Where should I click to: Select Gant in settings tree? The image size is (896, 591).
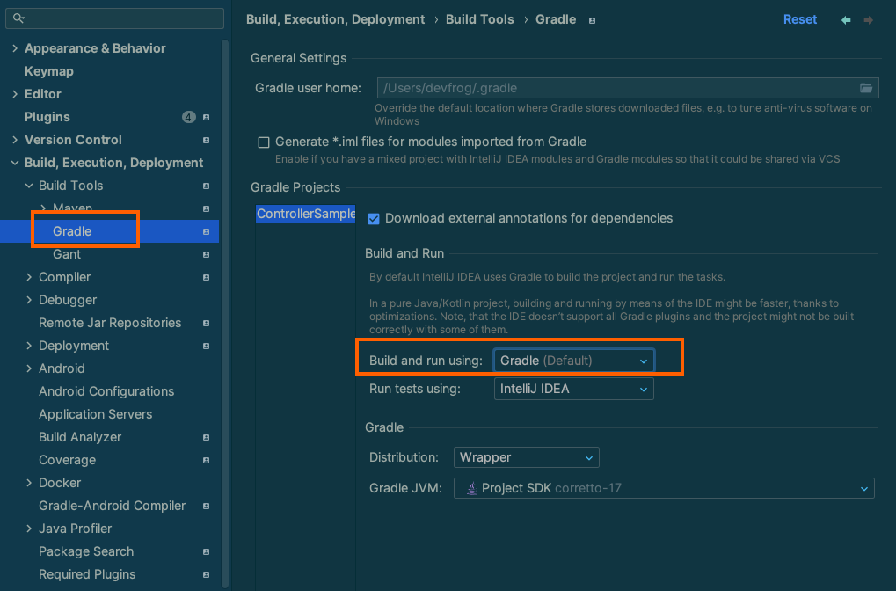[x=67, y=254]
